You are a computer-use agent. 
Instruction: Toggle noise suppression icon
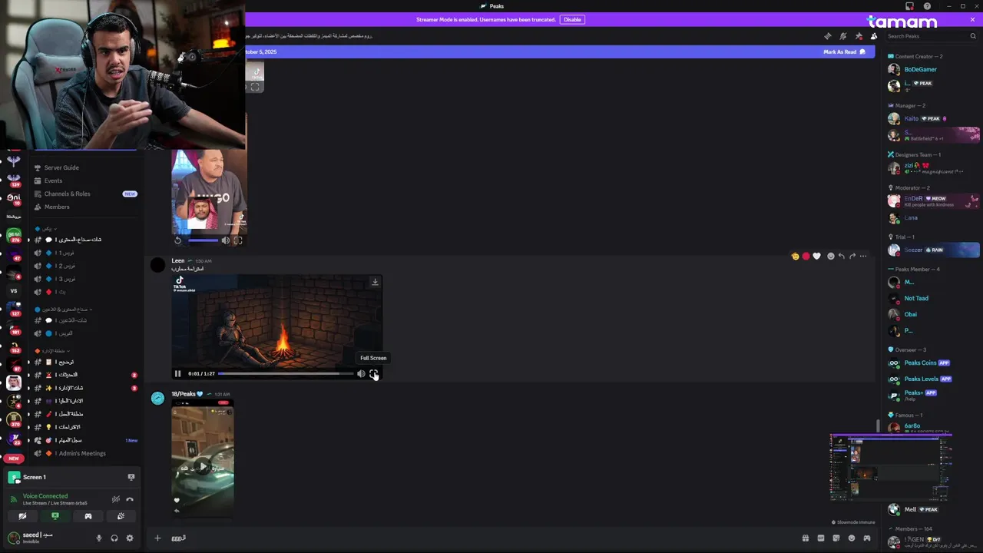(116, 499)
